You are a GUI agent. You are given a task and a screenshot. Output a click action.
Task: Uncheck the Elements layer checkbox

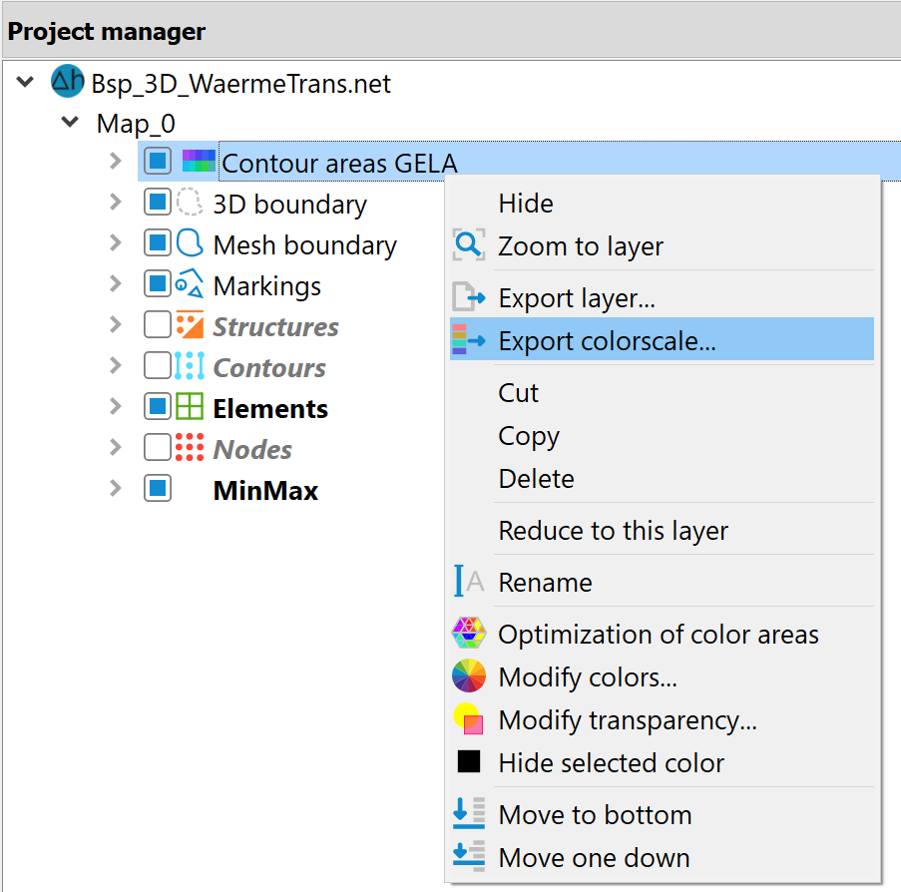pos(158,406)
